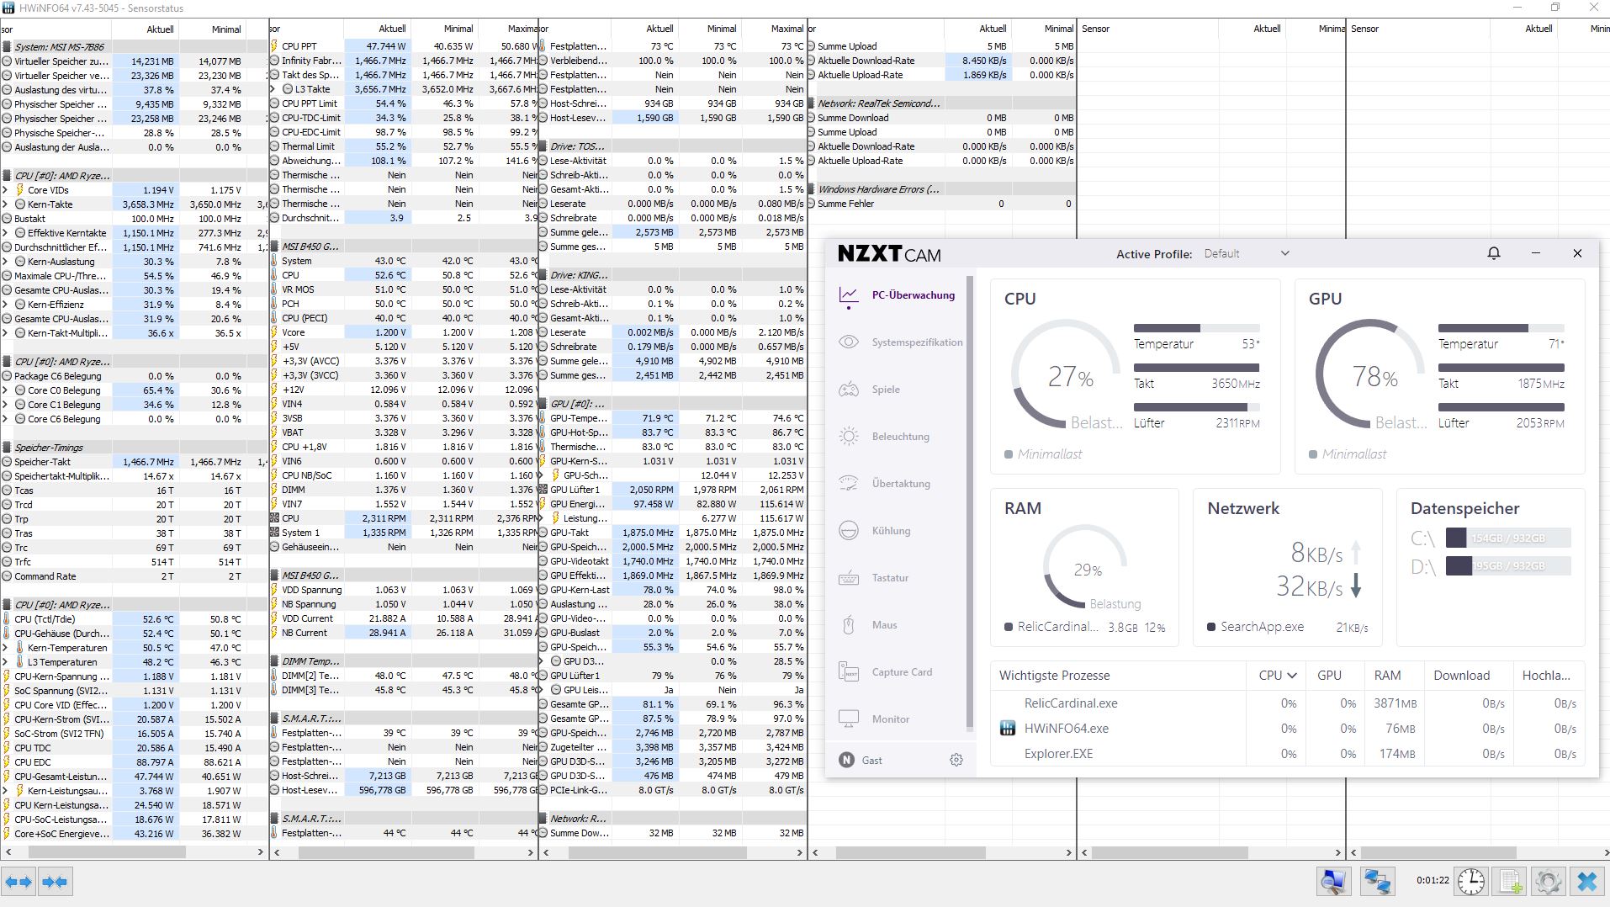Expand the Kern-Temperaturen row

5,648
